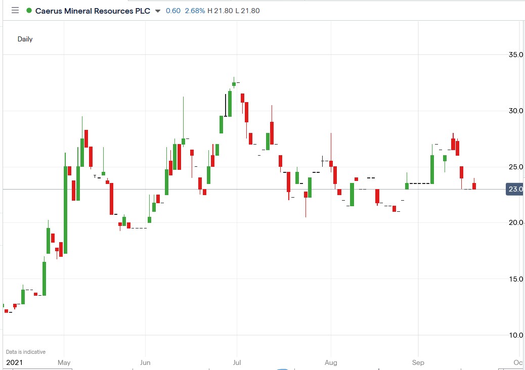Click the partially visible blue element at the bottom
This screenshot has height=370, width=525.
coord(283,368)
